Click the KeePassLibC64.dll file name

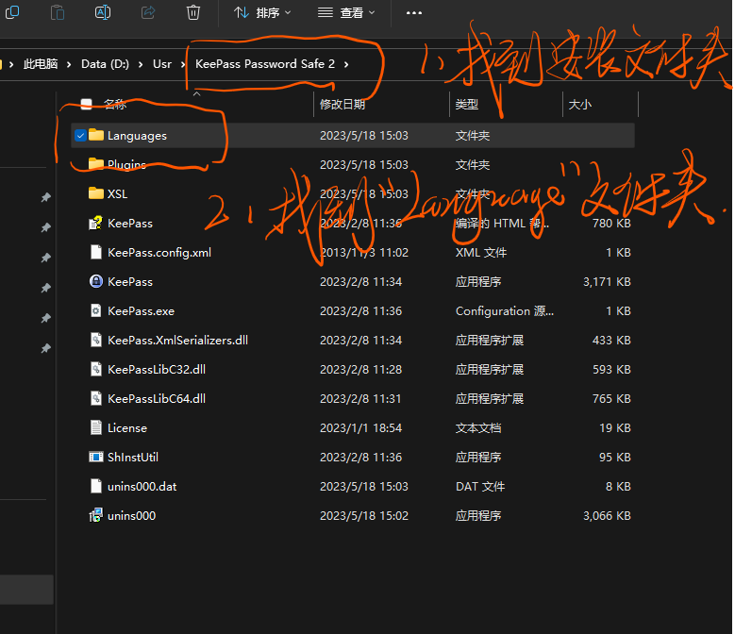(x=156, y=399)
